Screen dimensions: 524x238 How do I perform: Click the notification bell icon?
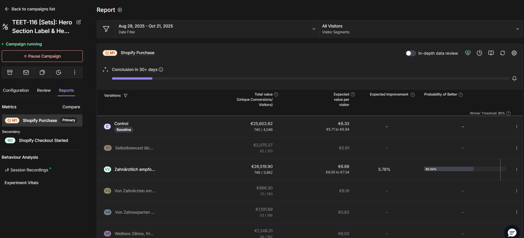point(514,78)
